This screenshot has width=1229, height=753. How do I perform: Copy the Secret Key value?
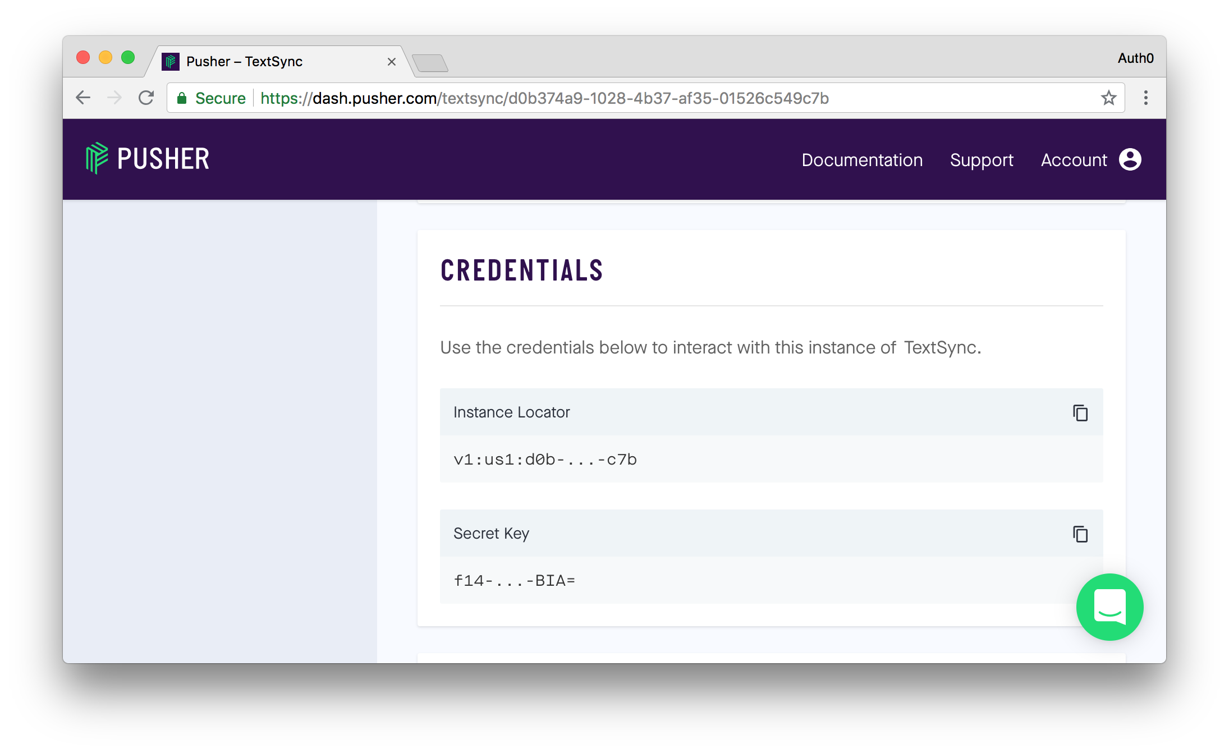tap(1080, 534)
